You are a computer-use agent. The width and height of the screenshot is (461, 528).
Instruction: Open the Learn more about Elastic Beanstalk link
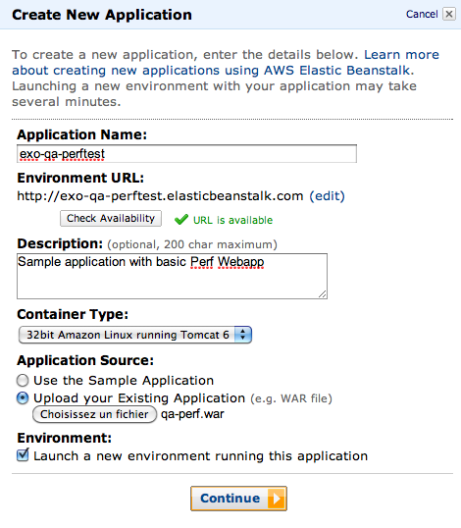[x=226, y=62]
